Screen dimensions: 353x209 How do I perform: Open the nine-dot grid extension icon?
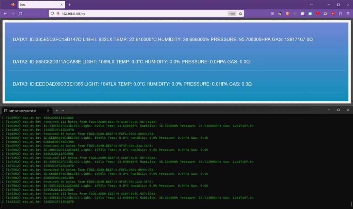pyautogui.click(x=302, y=13)
